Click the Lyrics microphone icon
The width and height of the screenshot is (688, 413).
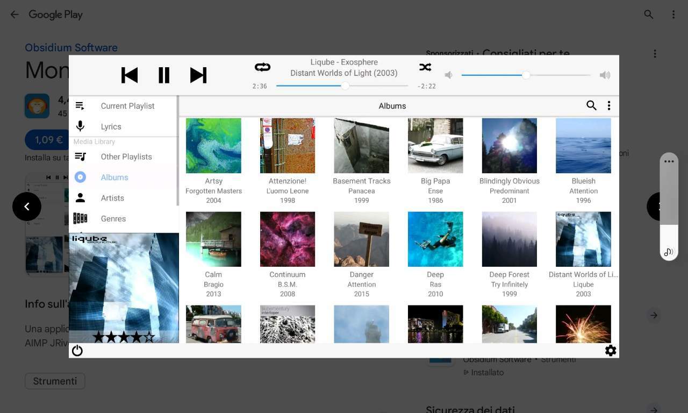80,126
